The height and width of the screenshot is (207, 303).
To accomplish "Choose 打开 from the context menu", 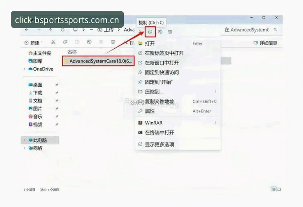I will (177, 43).
